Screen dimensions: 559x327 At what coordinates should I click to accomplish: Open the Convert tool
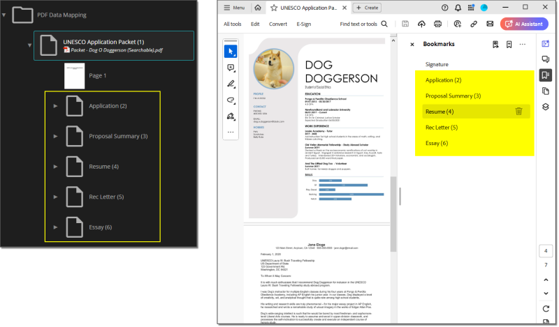(277, 24)
